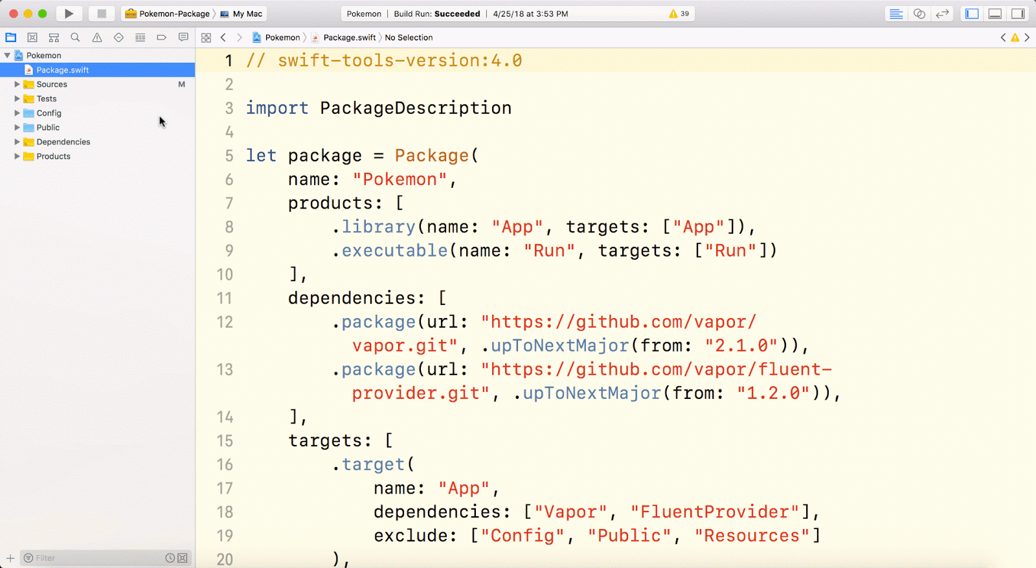Screen dimensions: 1036x568
Task: Toggle source-control status files filter
Action: tap(183, 558)
